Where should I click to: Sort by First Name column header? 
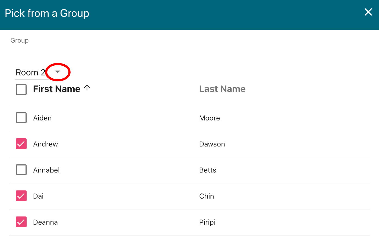(56, 89)
